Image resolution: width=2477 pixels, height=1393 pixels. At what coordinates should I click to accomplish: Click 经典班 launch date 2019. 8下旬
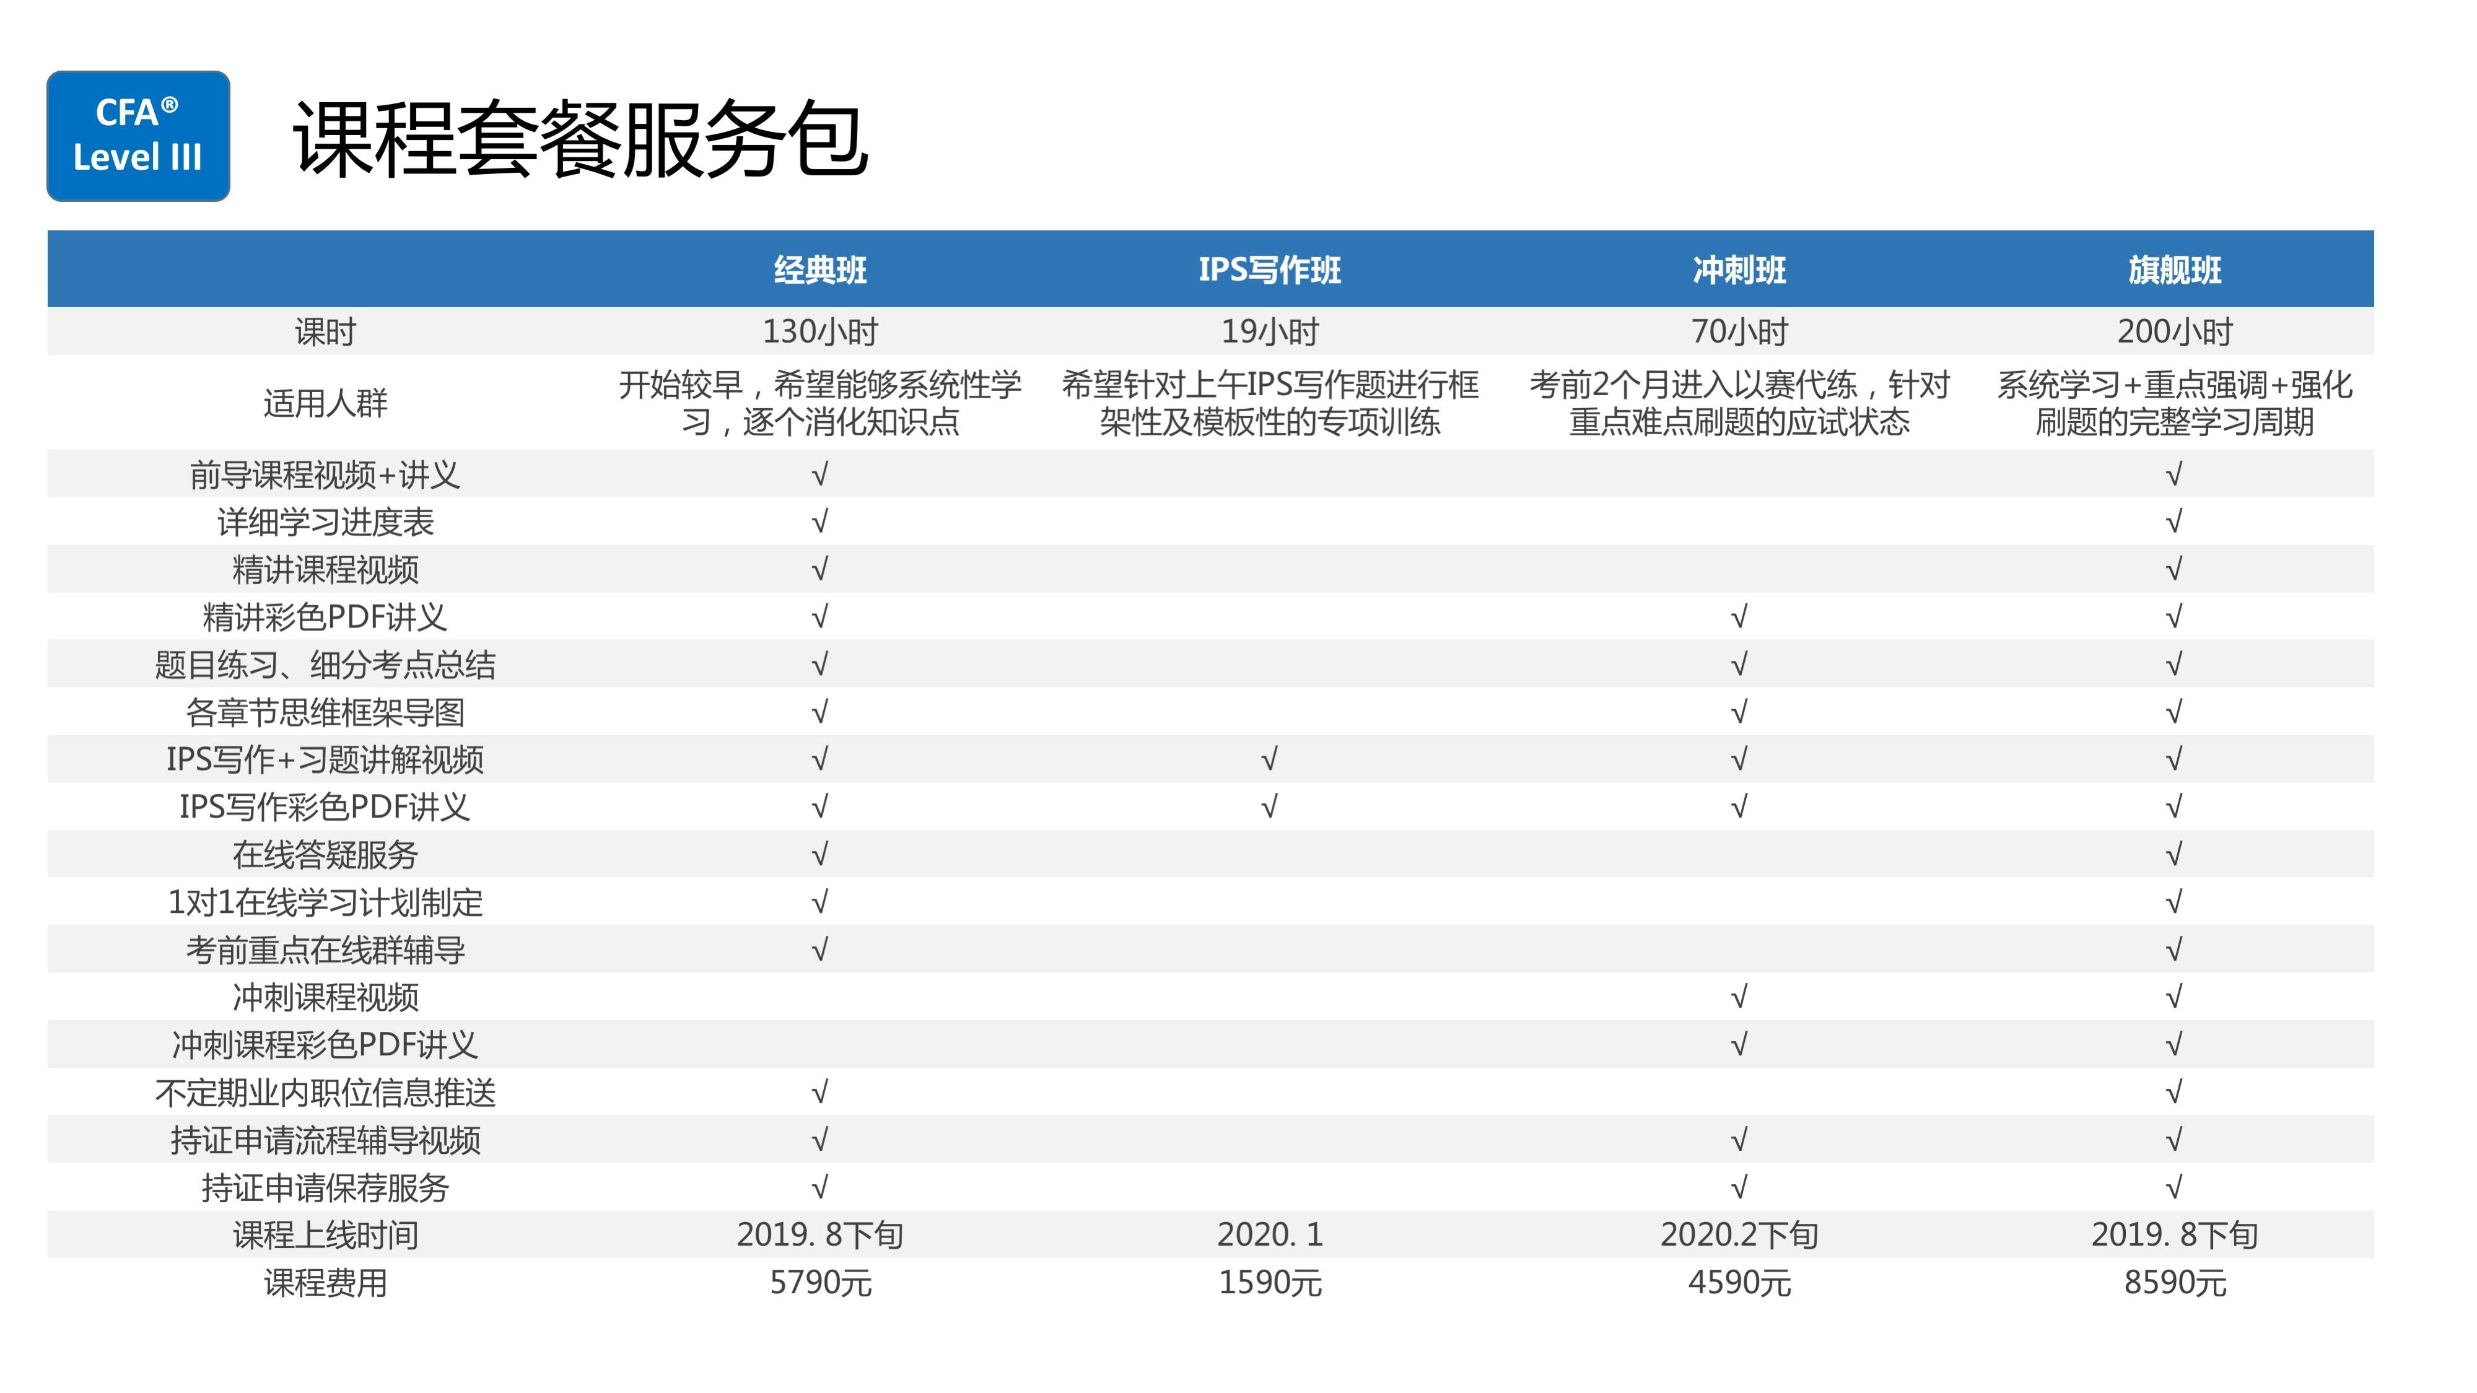click(x=820, y=1234)
